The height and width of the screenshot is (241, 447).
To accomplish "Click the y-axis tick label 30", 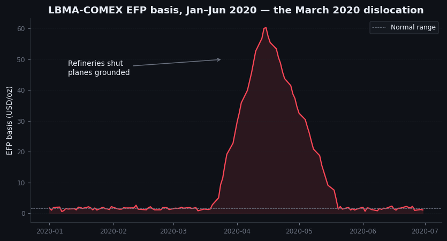I will (21, 121).
